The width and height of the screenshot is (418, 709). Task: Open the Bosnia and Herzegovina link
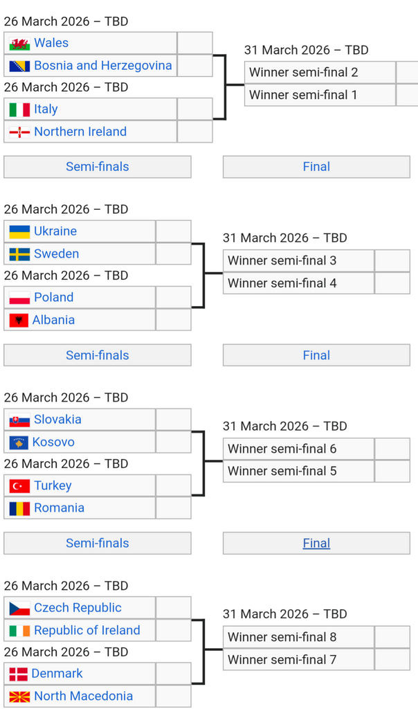102,66
